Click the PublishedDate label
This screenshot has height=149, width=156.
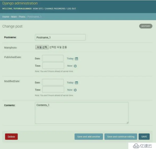(x=13, y=57)
